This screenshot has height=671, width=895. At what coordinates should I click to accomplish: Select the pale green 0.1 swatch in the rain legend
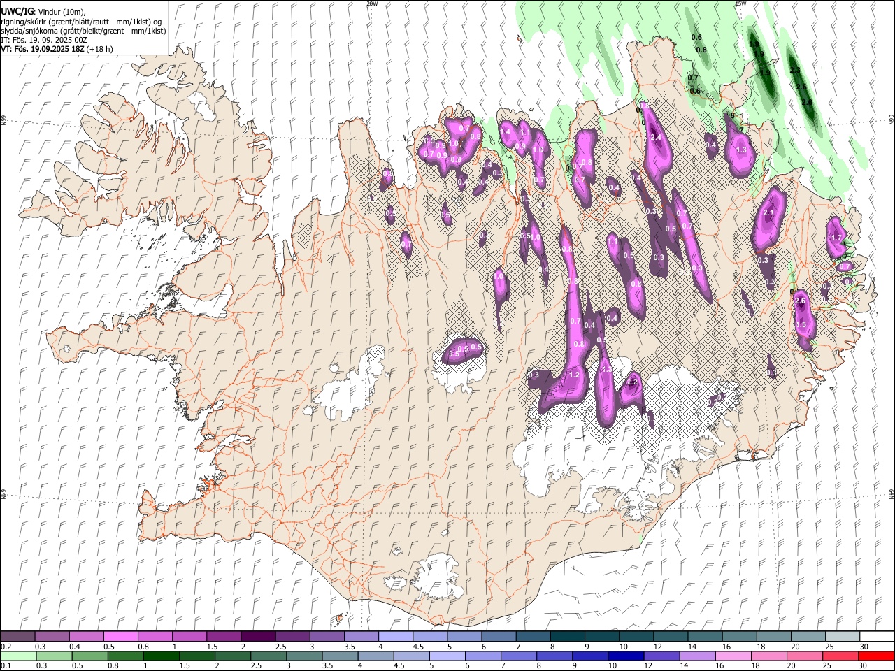click(x=18, y=656)
